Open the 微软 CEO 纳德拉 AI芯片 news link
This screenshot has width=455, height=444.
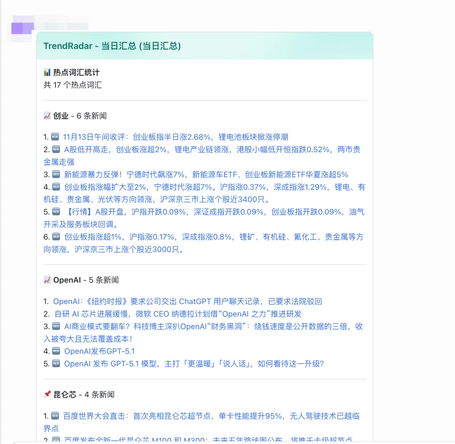coord(177,314)
